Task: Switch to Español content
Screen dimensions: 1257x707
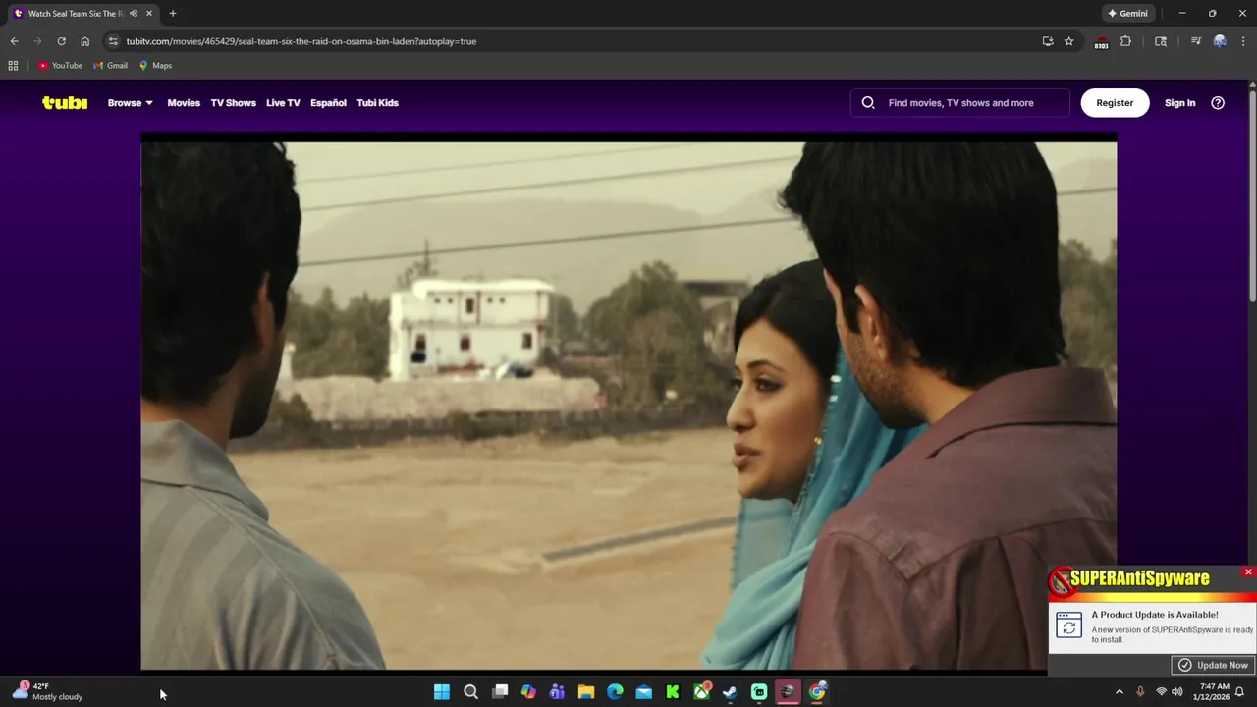Action: click(x=328, y=102)
